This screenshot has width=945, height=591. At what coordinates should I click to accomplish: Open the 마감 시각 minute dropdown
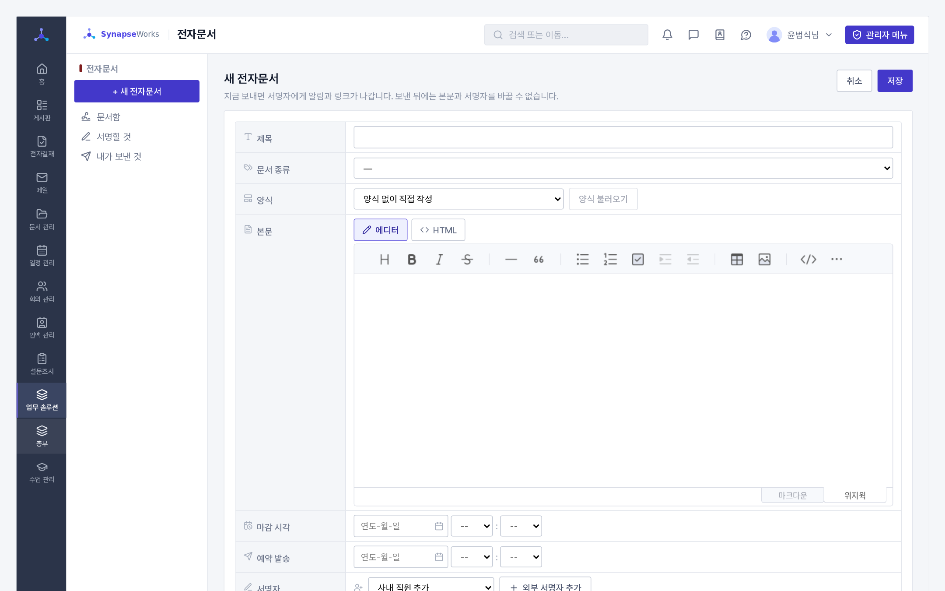point(521,526)
